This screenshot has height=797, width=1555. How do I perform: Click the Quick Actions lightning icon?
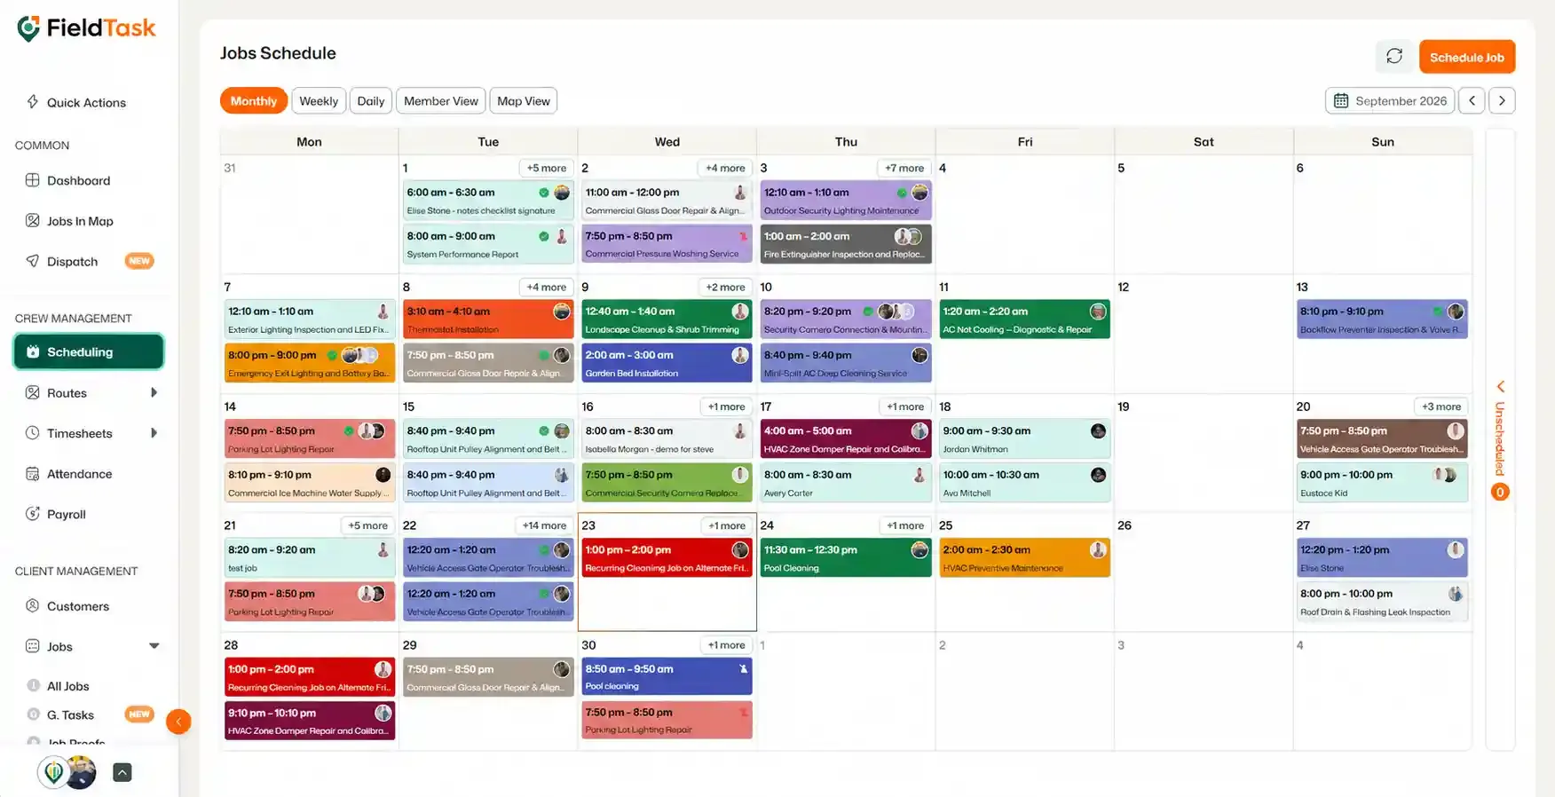(x=32, y=102)
